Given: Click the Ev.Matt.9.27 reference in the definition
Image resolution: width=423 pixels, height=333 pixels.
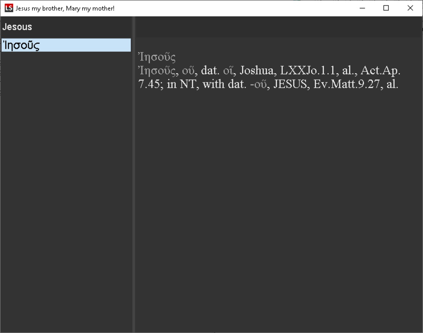Looking at the screenshot, I should click(x=347, y=84).
